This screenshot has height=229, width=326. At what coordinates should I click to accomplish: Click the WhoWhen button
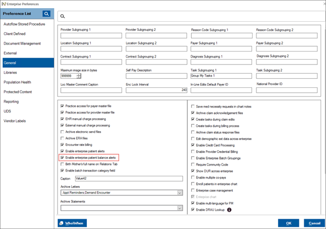point(72,223)
